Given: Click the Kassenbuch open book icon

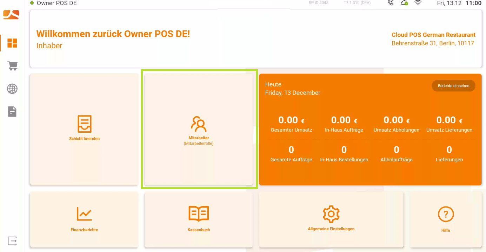Looking at the screenshot, I should point(199,213).
